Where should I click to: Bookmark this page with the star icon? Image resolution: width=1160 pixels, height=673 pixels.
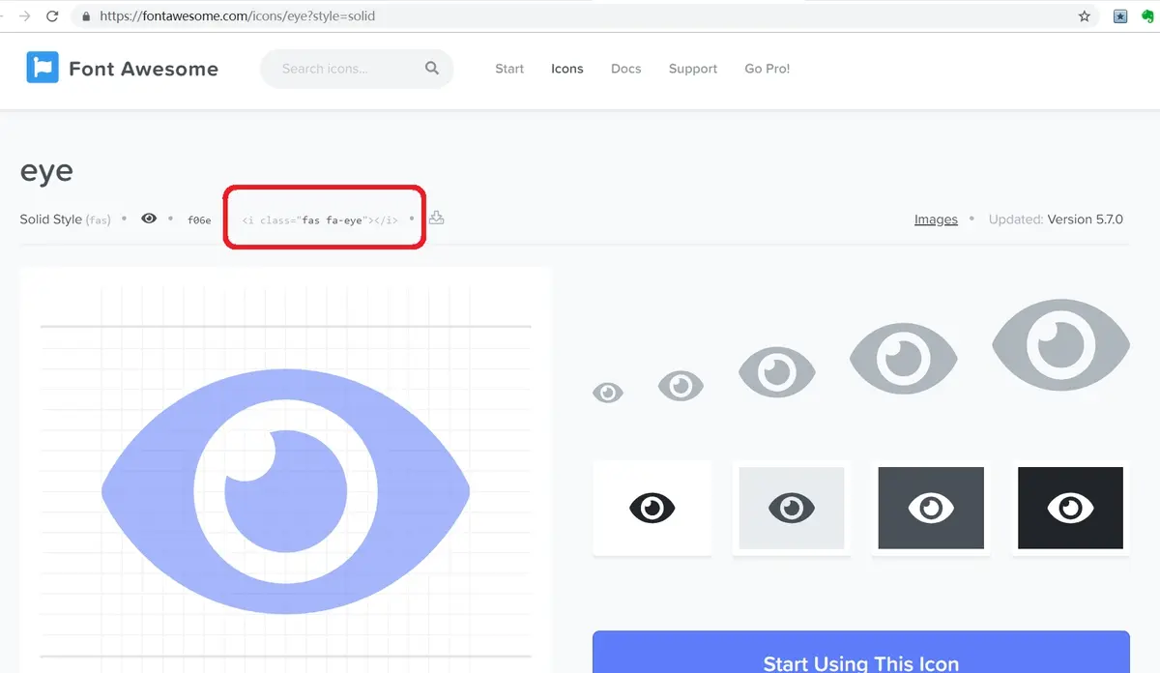click(1085, 16)
